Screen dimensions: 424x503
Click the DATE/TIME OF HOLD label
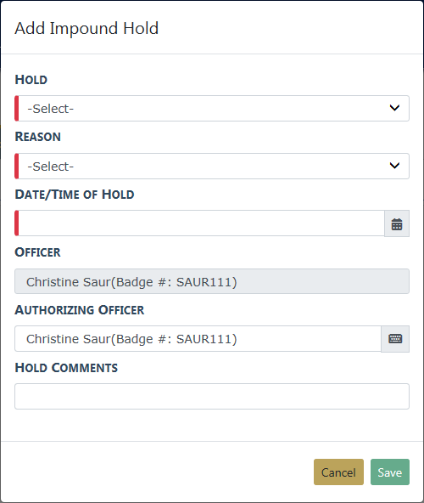pyautogui.click(x=75, y=195)
